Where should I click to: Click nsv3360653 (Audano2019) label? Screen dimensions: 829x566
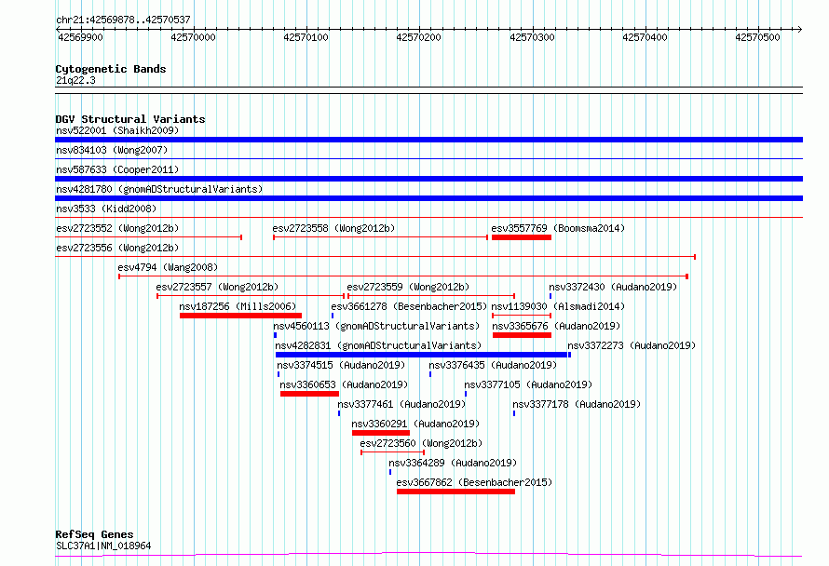point(344,384)
